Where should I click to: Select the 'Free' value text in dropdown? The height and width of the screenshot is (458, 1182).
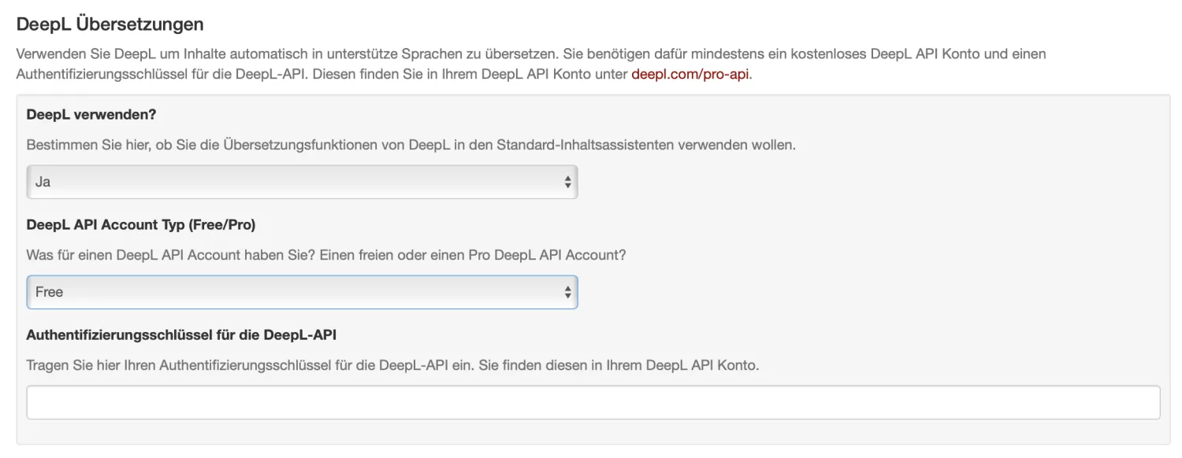pyautogui.click(x=49, y=292)
